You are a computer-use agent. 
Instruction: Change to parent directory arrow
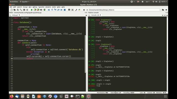point(166,10)
